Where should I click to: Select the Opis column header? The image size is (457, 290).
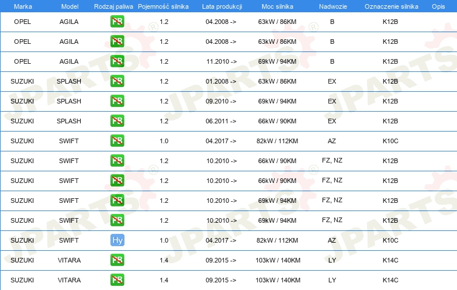click(438, 6)
